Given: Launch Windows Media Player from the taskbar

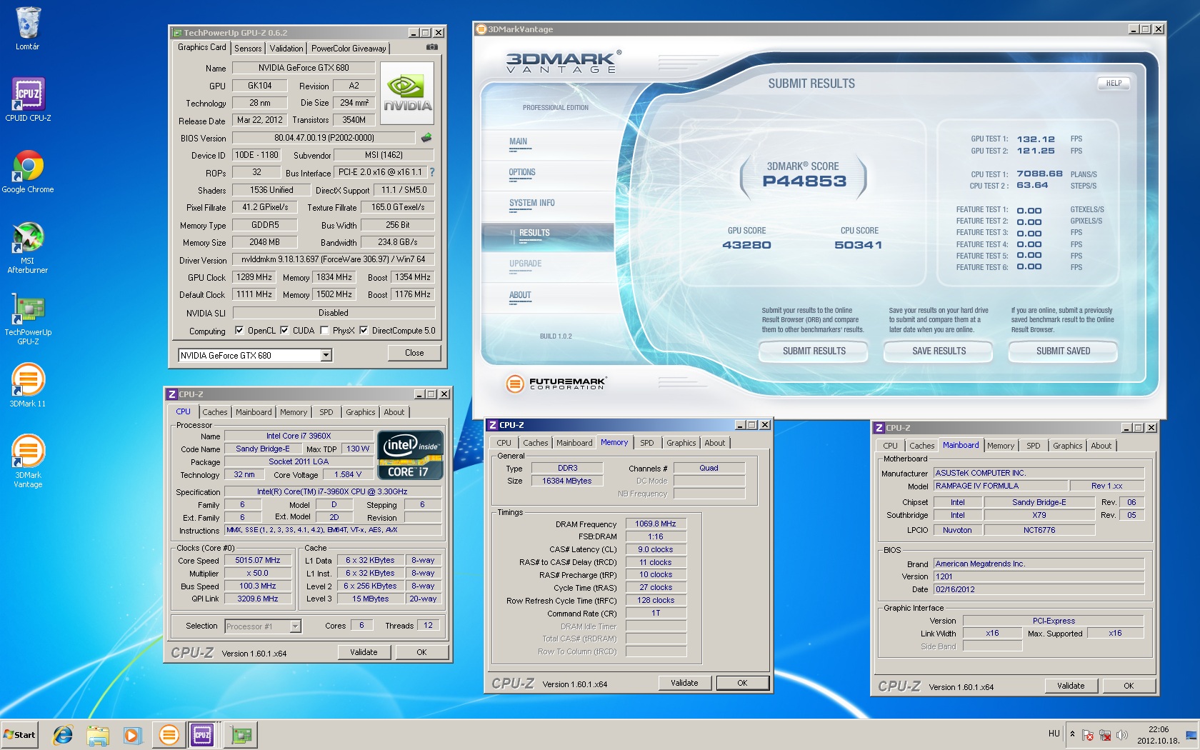Looking at the screenshot, I should click(x=132, y=734).
